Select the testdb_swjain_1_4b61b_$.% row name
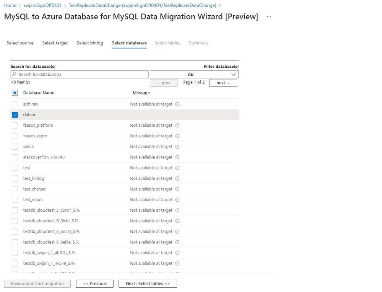382x292 pixels. pos(49,253)
